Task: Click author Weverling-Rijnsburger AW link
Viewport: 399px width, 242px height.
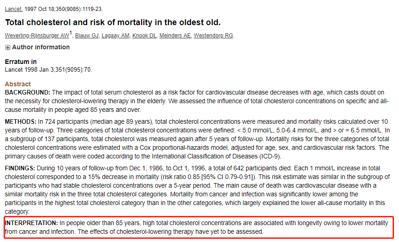Action: coord(37,36)
